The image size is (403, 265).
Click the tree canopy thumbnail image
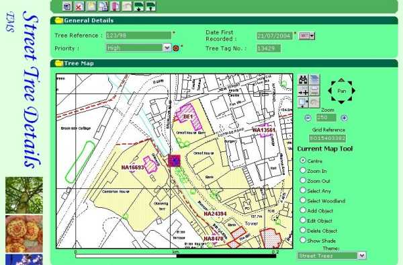tap(24, 195)
